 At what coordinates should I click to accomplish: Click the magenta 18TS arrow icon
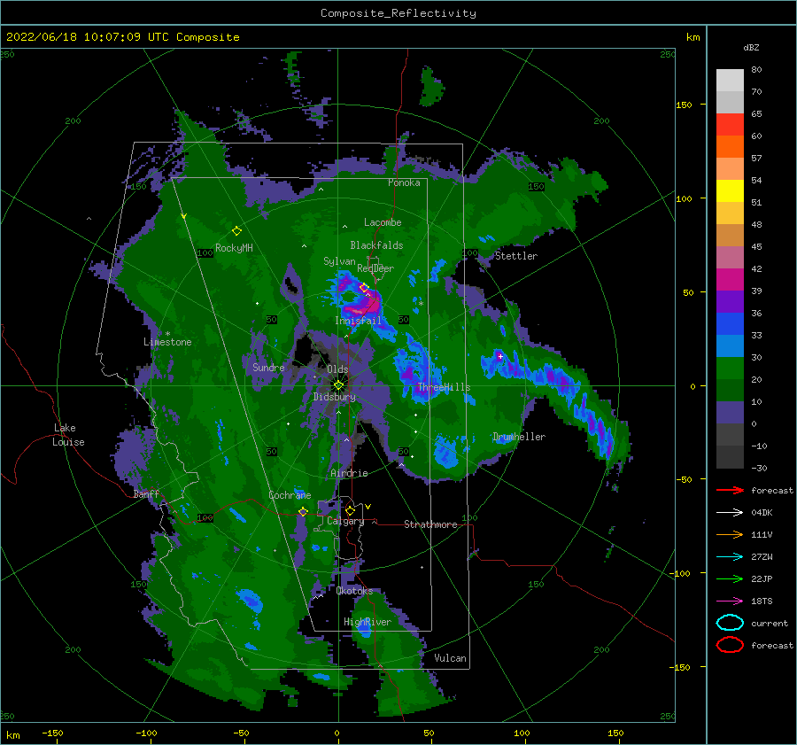tap(730, 601)
